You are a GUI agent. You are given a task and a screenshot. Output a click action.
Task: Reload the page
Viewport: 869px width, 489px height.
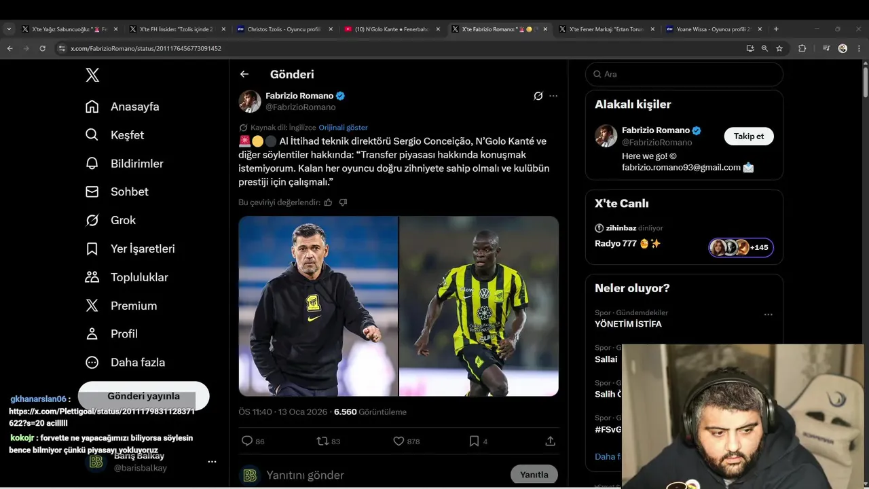pyautogui.click(x=42, y=48)
